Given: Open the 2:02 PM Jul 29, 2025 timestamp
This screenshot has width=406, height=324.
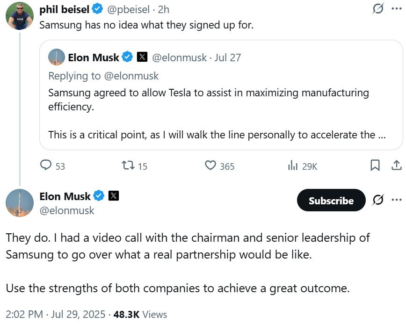Looking at the screenshot, I should tap(55, 315).
